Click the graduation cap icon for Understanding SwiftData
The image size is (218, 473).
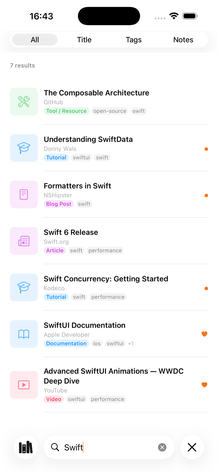(24, 148)
